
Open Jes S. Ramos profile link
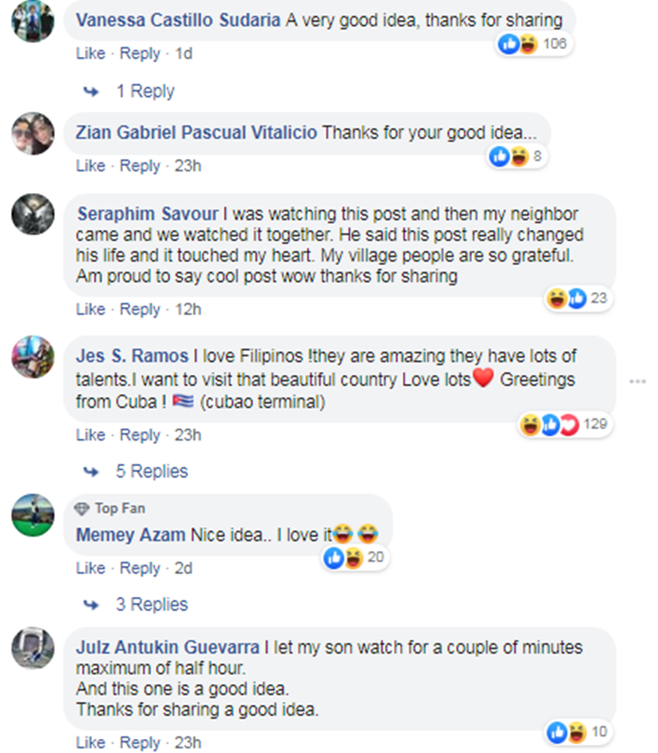(x=132, y=356)
